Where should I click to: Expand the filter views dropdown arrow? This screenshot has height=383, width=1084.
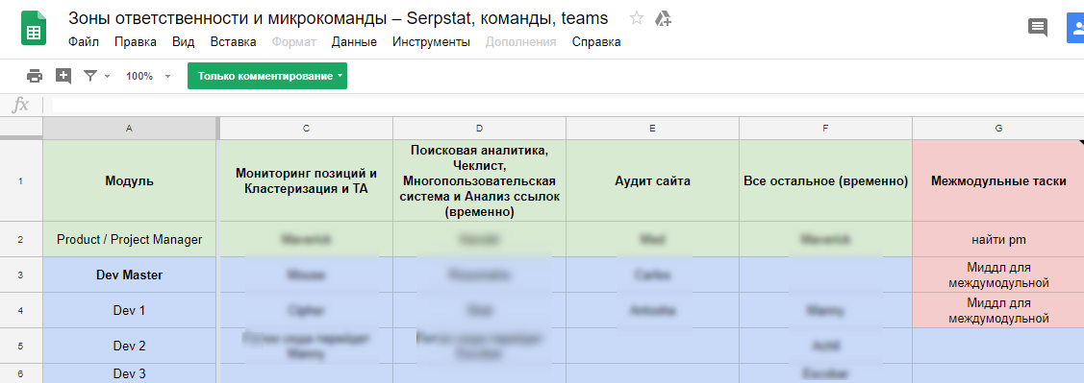107,77
